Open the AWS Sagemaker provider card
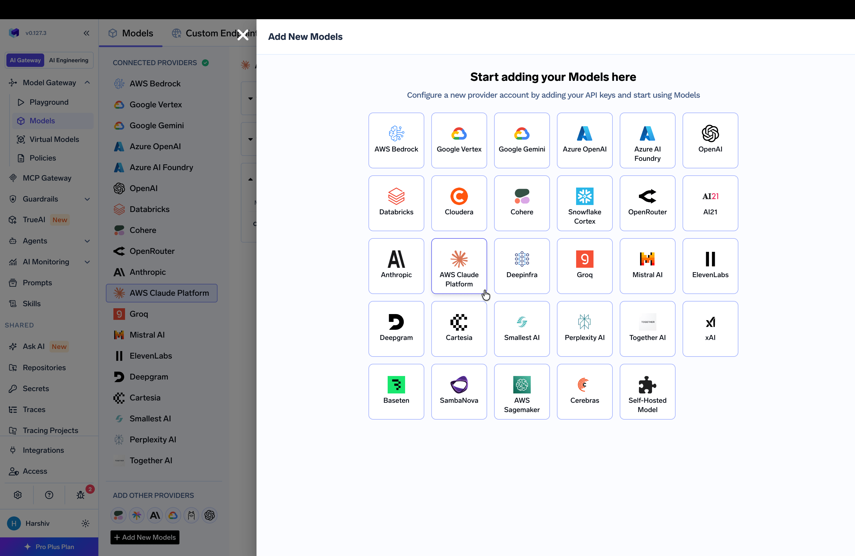This screenshot has height=556, width=855. click(522, 392)
